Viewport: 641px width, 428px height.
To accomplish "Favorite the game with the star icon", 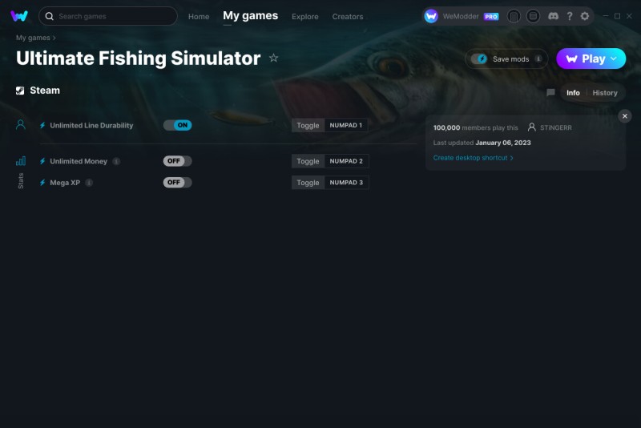I will point(273,58).
